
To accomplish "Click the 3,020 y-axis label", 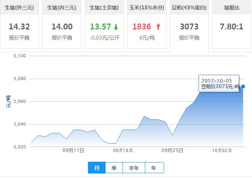I will [20, 147].
